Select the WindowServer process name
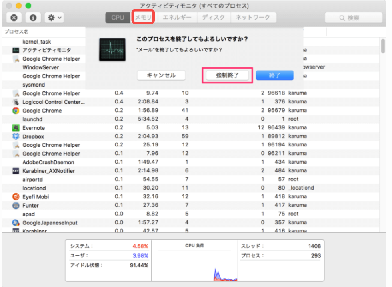Viewport: 392px width, 287px height. [x=40, y=67]
